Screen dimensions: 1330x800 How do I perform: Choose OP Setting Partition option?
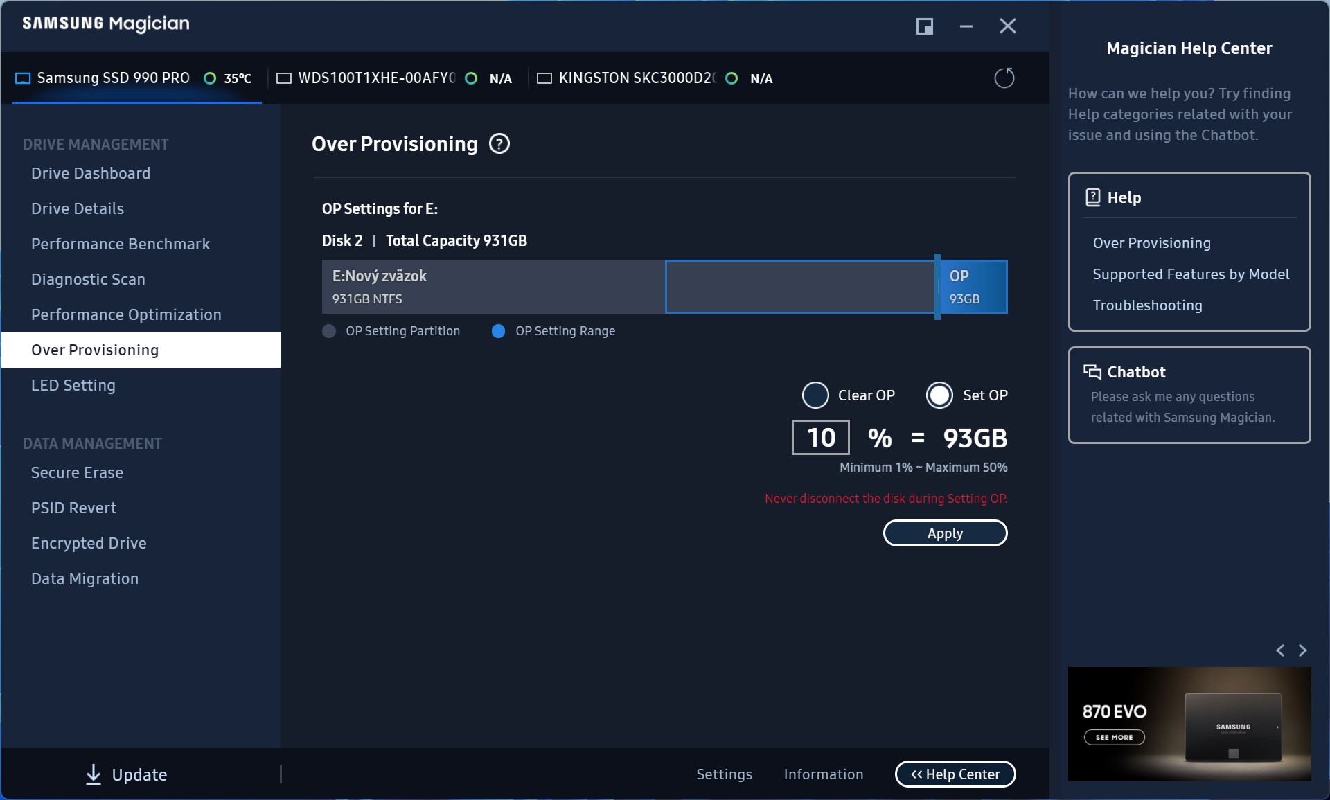(x=329, y=331)
